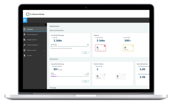Expand the Reports and Logs chevron
Viewport: 172px width, 105px height.
(44, 50)
